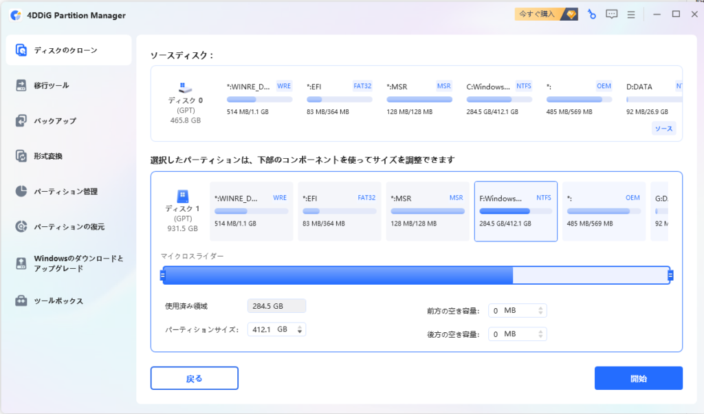Click the Windowsのダウンロードとアップグレード icon
The width and height of the screenshot is (704, 414).
tap(21, 263)
